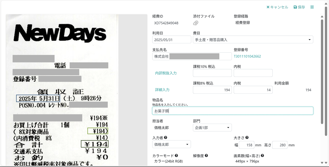The height and width of the screenshot is (167, 329).
Task: Click the highlighted 8%対象商品 ¥194 amount on receipt
Action: [x=98, y=131]
